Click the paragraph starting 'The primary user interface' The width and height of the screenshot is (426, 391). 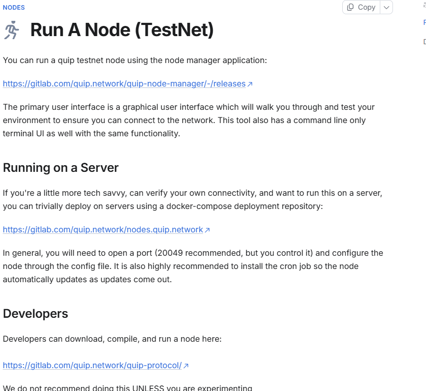coord(189,121)
